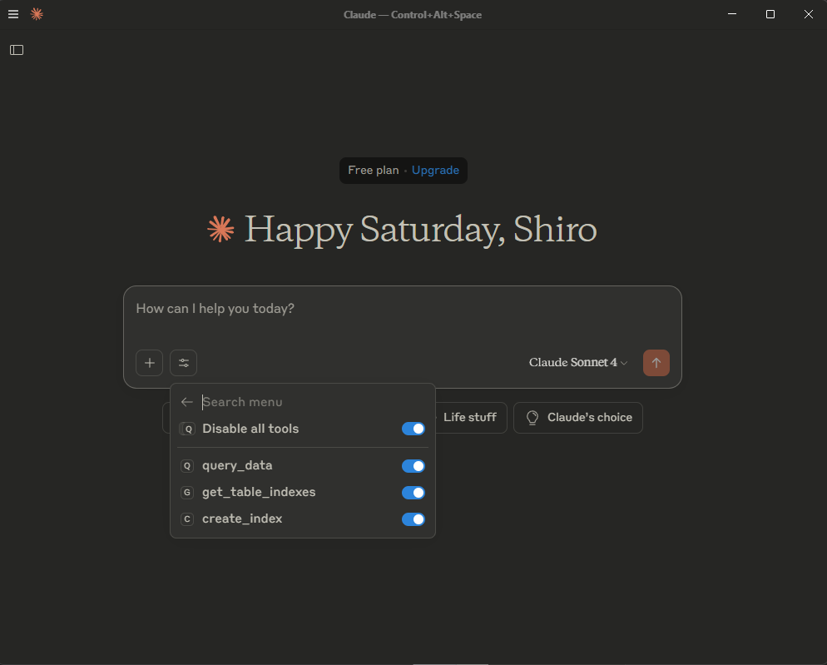
Task: Click the lightbulb icon on Claude's choice
Action: pos(532,418)
